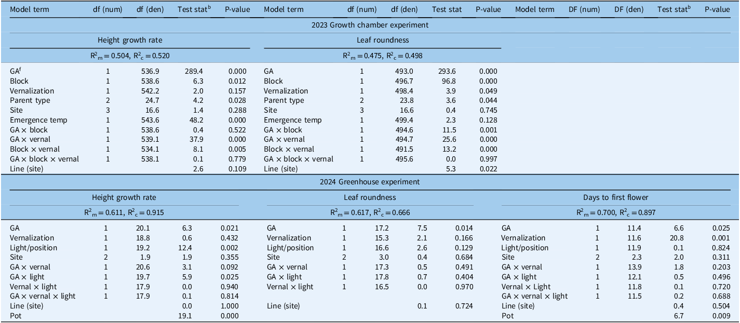This screenshot has height=323, width=740.
Task: Select the 'Days to first flower' subheading
Action: (x=616, y=197)
